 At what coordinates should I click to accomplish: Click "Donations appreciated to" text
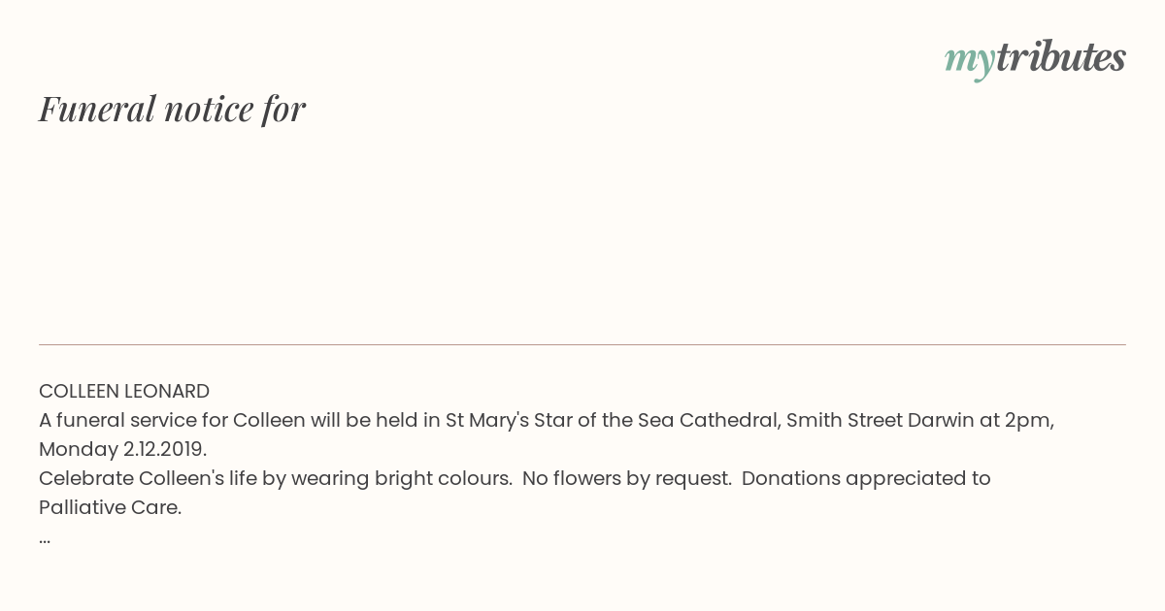point(866,479)
